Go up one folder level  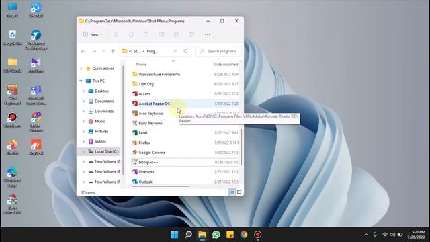tap(113, 51)
